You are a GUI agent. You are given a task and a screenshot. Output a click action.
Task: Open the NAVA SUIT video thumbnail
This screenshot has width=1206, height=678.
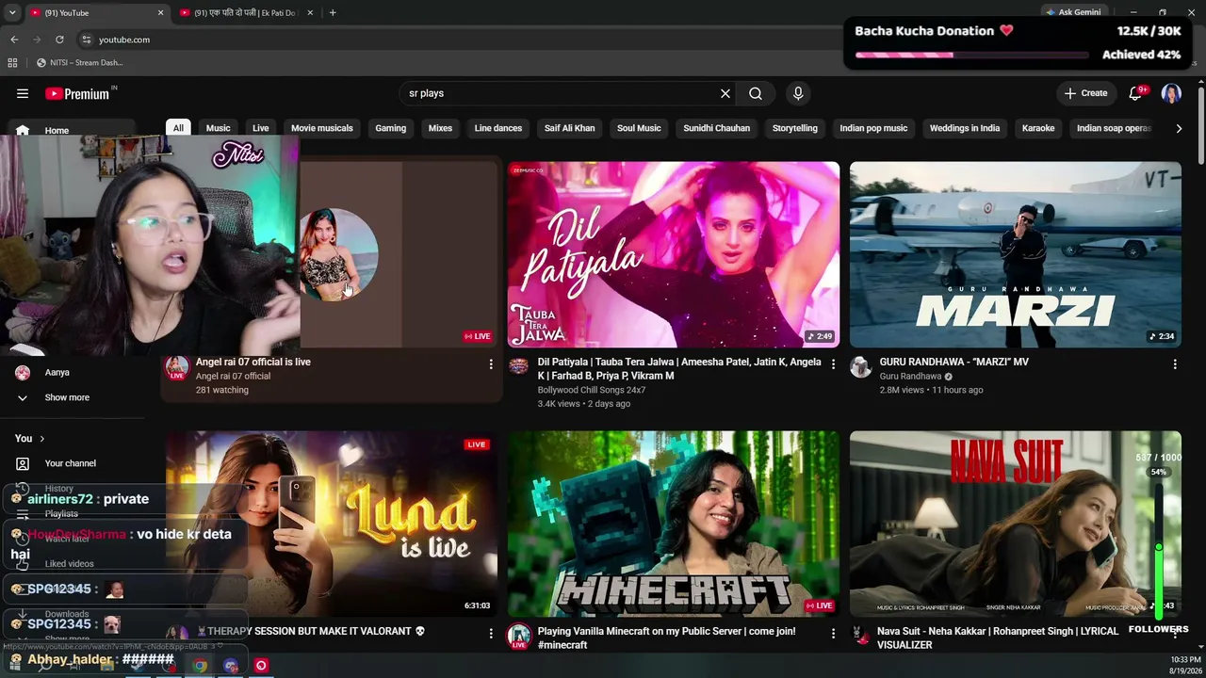tap(1016, 524)
